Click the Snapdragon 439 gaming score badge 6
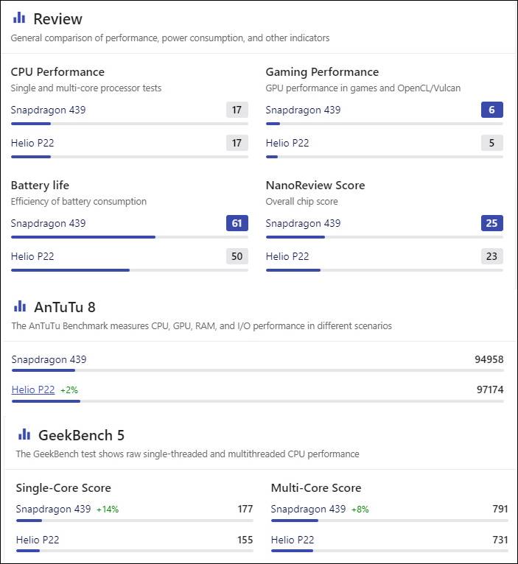 click(491, 110)
